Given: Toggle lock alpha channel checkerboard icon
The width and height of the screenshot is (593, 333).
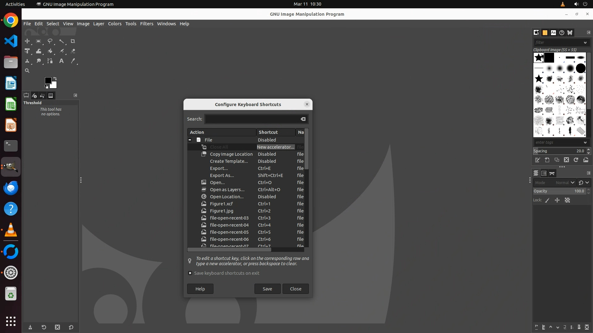Looking at the screenshot, I should click(x=567, y=200).
